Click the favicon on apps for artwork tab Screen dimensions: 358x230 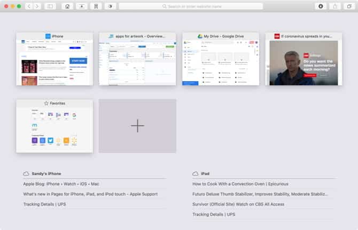(x=111, y=36)
